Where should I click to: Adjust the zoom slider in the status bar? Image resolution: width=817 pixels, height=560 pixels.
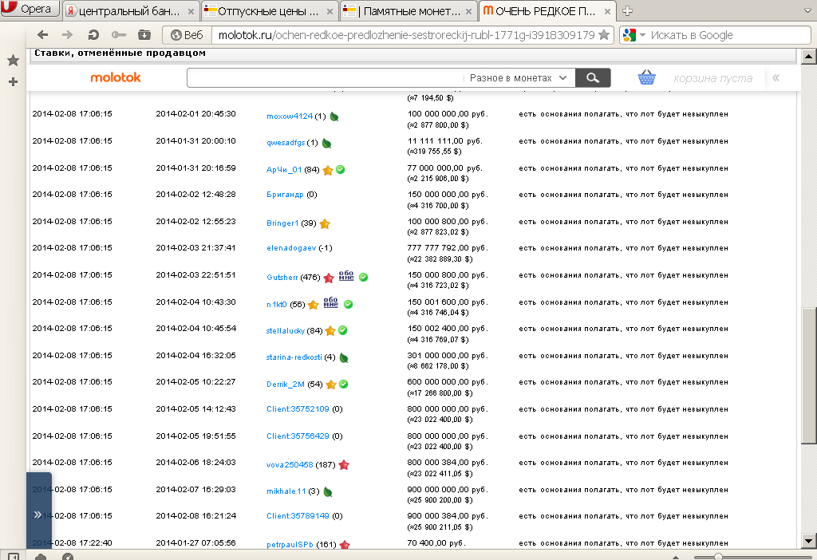[x=718, y=556]
